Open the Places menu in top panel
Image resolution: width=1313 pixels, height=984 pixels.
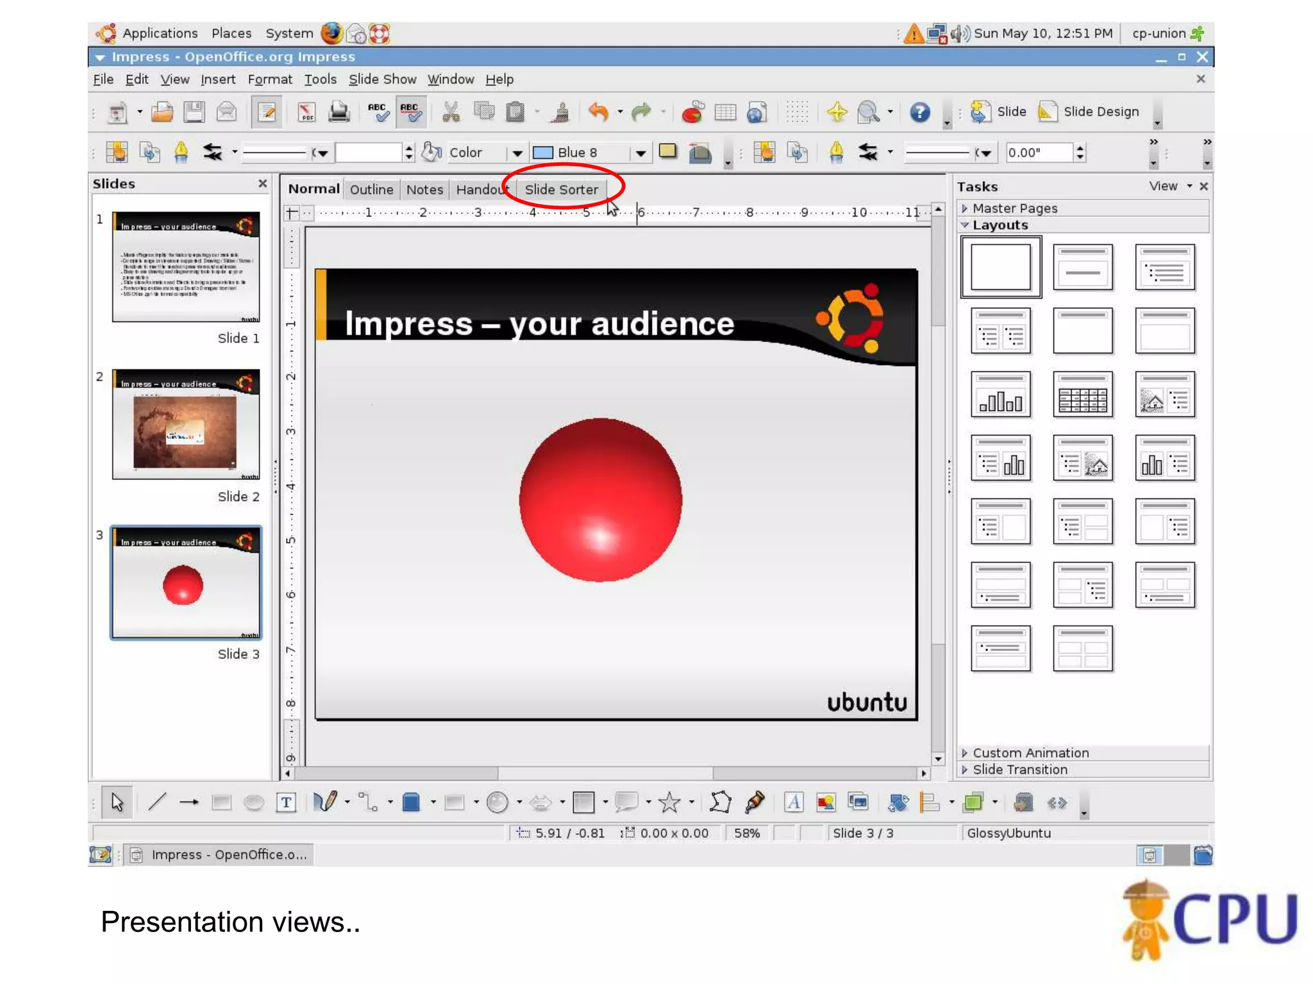click(x=231, y=33)
